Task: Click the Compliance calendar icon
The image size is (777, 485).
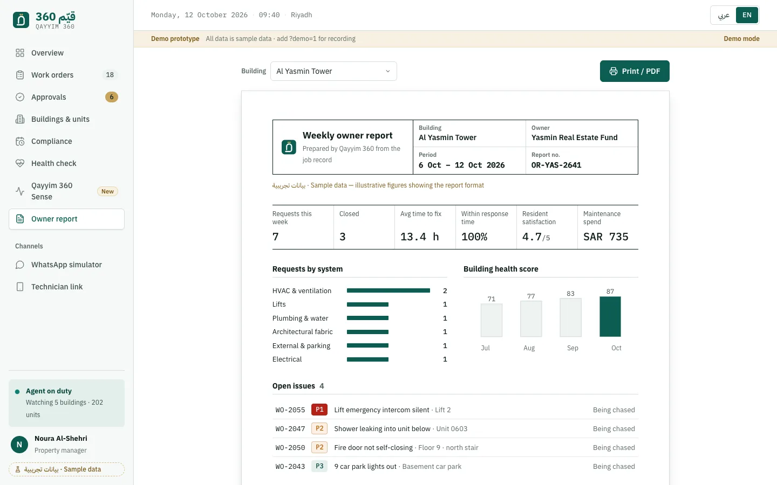Action: pos(20,141)
